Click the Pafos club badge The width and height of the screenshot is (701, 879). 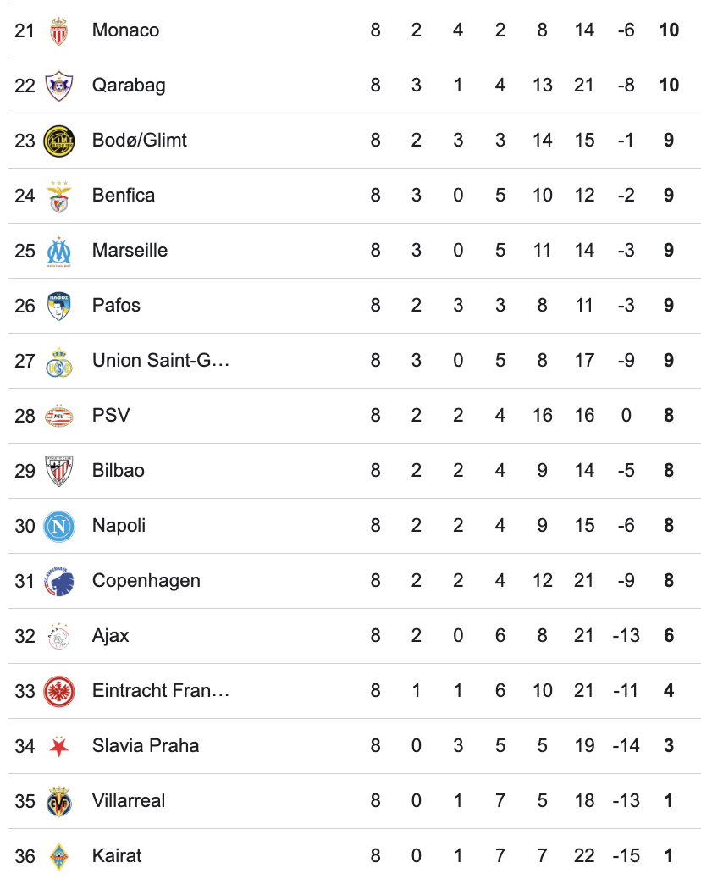pos(58,306)
